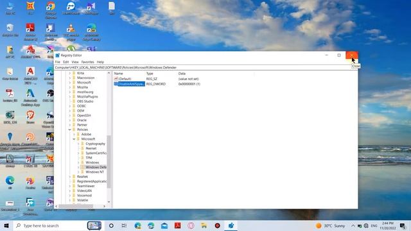Click the registry path address bar
This screenshot has width=411, height=231.
coord(205,67)
